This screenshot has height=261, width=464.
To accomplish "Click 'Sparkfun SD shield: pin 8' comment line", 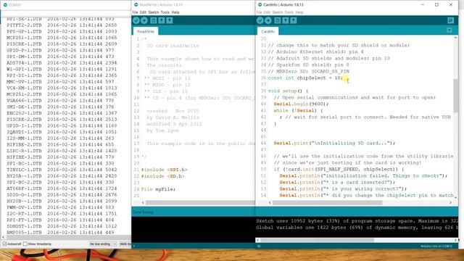I will pos(308,65).
